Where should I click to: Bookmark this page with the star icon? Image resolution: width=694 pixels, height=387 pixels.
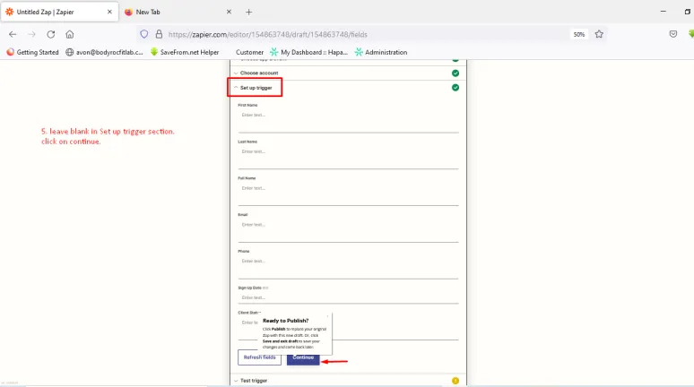point(599,34)
